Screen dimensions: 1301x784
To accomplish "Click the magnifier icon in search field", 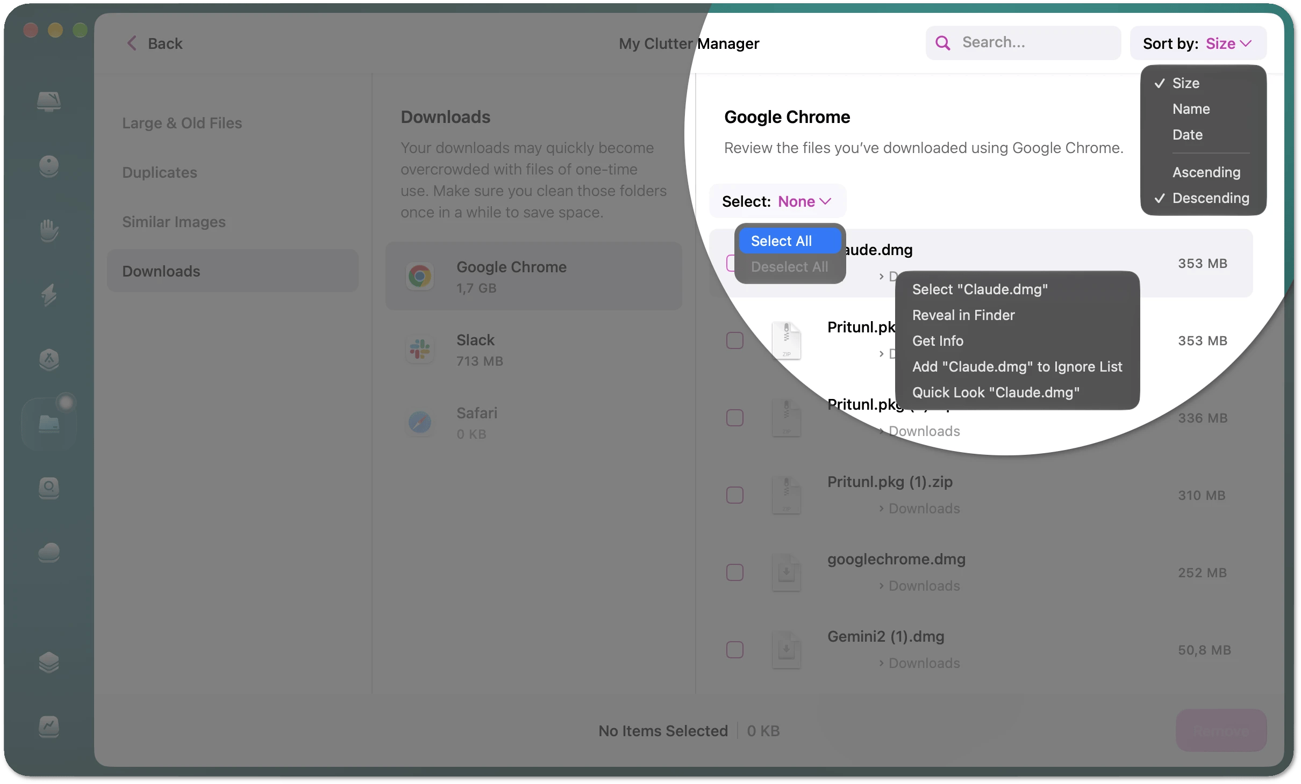I will pyautogui.click(x=943, y=42).
